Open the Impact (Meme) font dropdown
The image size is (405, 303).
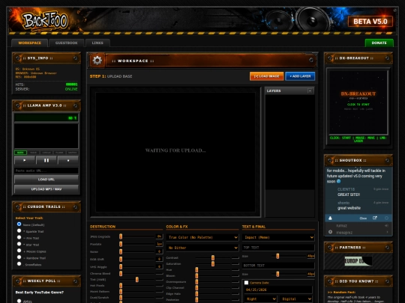pyautogui.click(x=278, y=237)
